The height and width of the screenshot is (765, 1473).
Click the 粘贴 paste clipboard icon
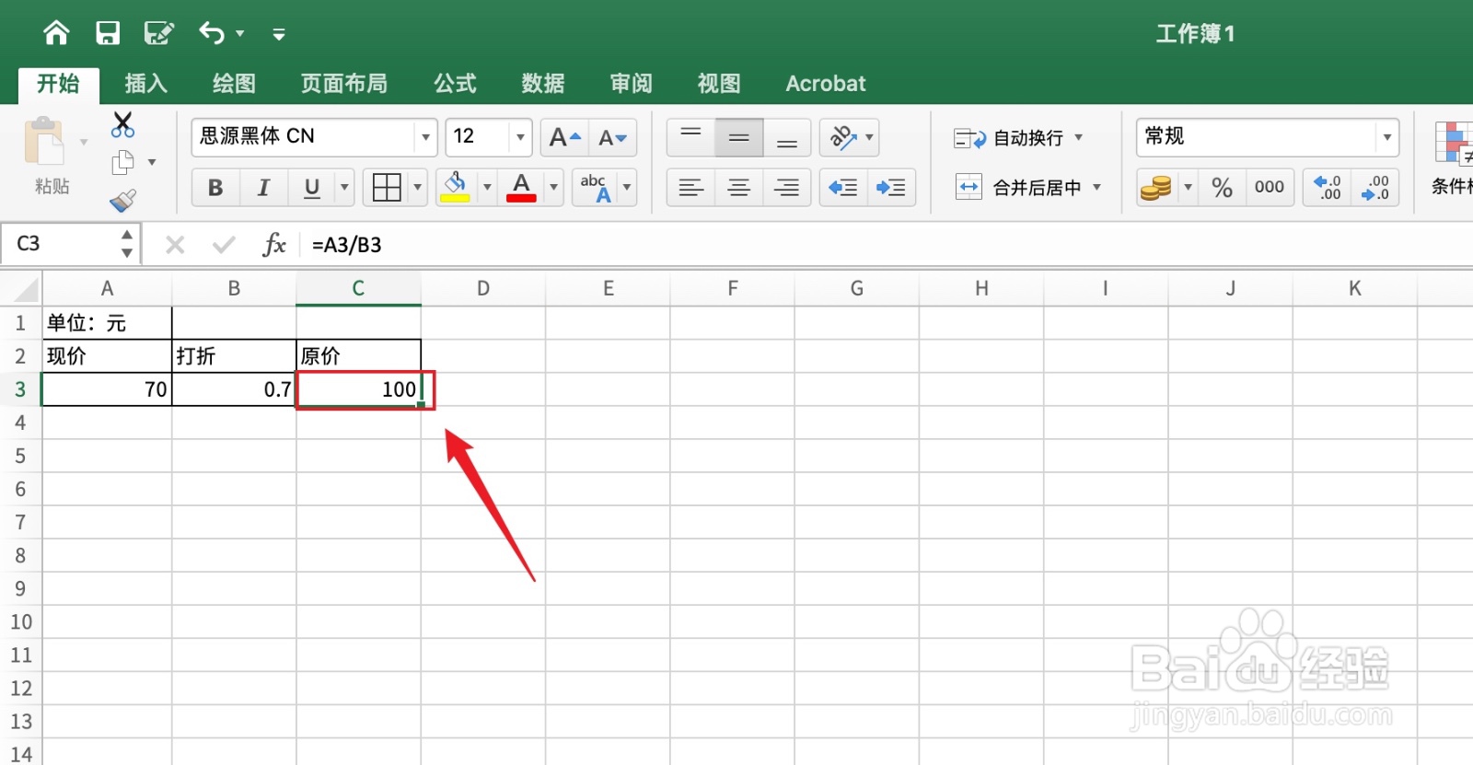pyautogui.click(x=44, y=143)
